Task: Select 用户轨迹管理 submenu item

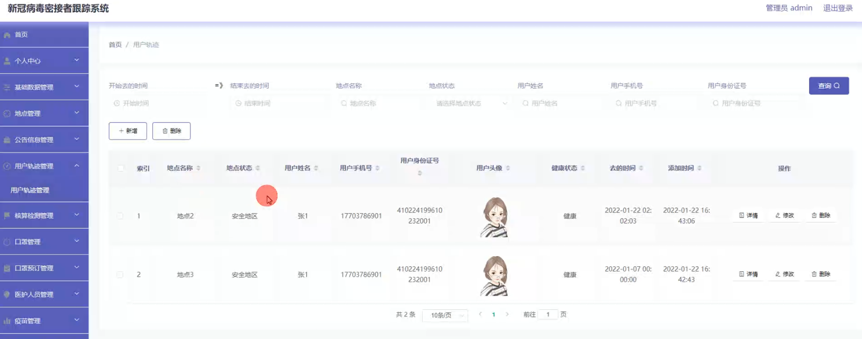Action: (30, 190)
